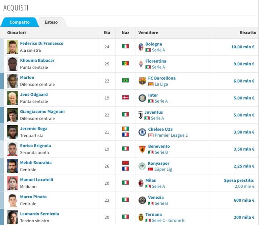Click the Chelsea U23 club crest
This screenshot has width=259, height=225.
tap(142, 132)
